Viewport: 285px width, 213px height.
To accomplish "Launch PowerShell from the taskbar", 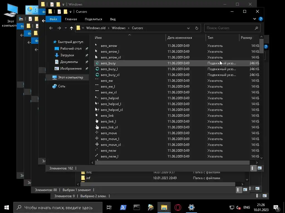I will tap(123, 207).
